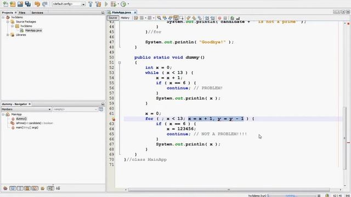Select dummy() in the Navigator

click(21, 119)
